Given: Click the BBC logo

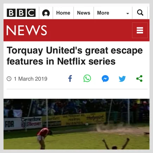Looking at the screenshot, I should click(21, 13).
